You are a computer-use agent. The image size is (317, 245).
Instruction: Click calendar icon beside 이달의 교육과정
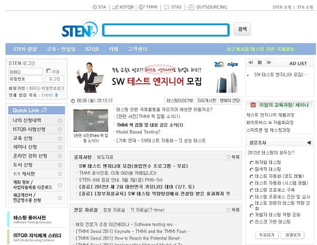(x=253, y=105)
